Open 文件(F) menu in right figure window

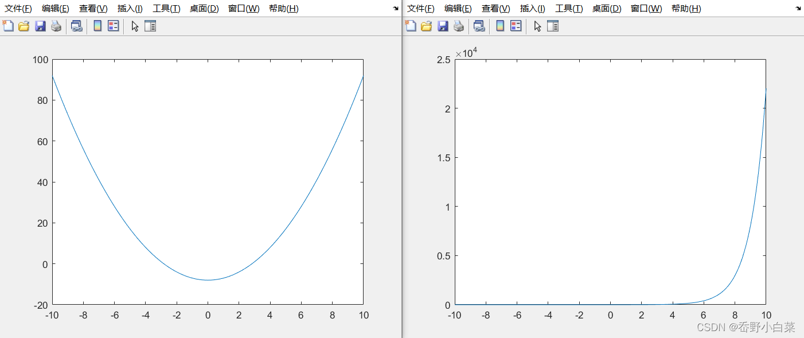point(421,9)
